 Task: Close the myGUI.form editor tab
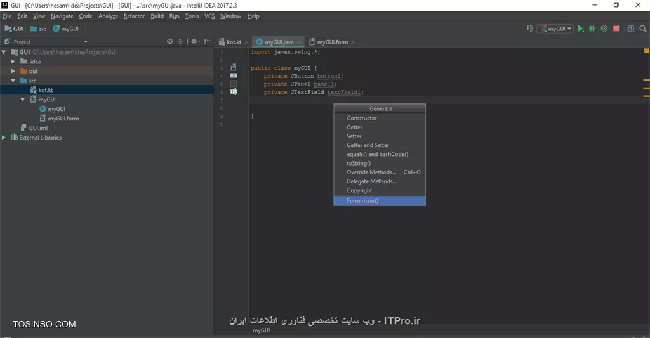click(353, 42)
